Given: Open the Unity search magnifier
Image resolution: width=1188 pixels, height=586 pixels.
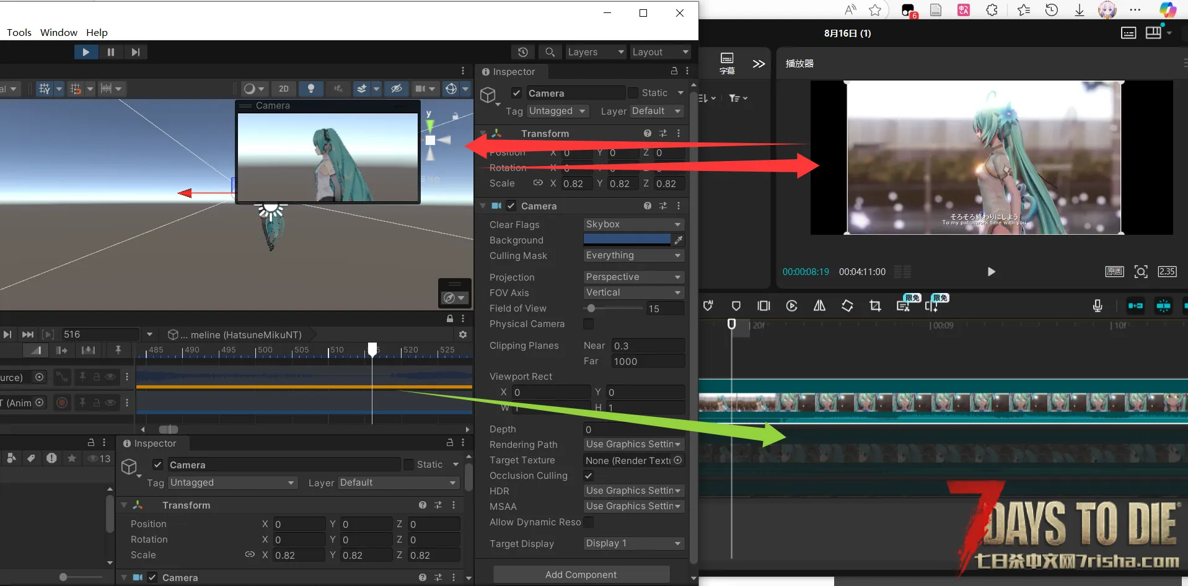Looking at the screenshot, I should point(550,52).
